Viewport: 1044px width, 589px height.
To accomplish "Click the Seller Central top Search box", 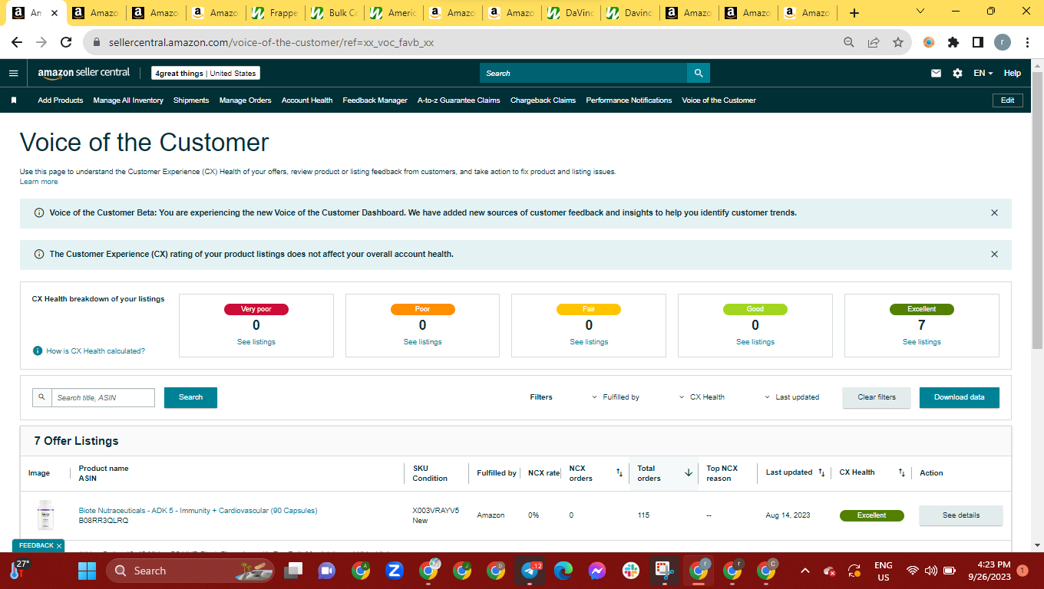I will (x=583, y=73).
